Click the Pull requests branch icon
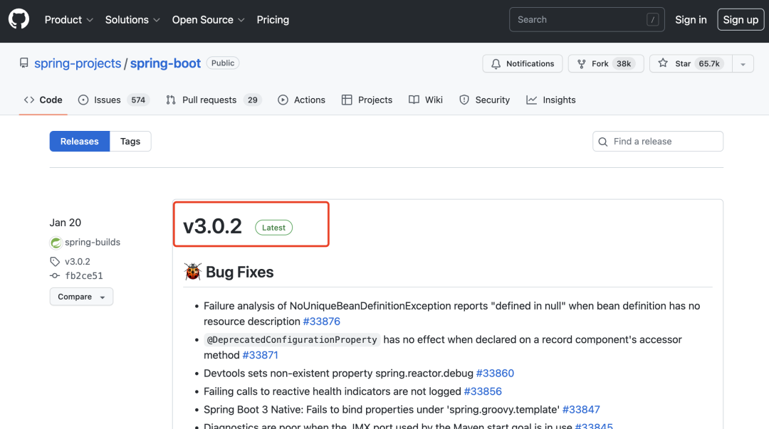Image resolution: width=769 pixels, height=429 pixels. tap(171, 100)
